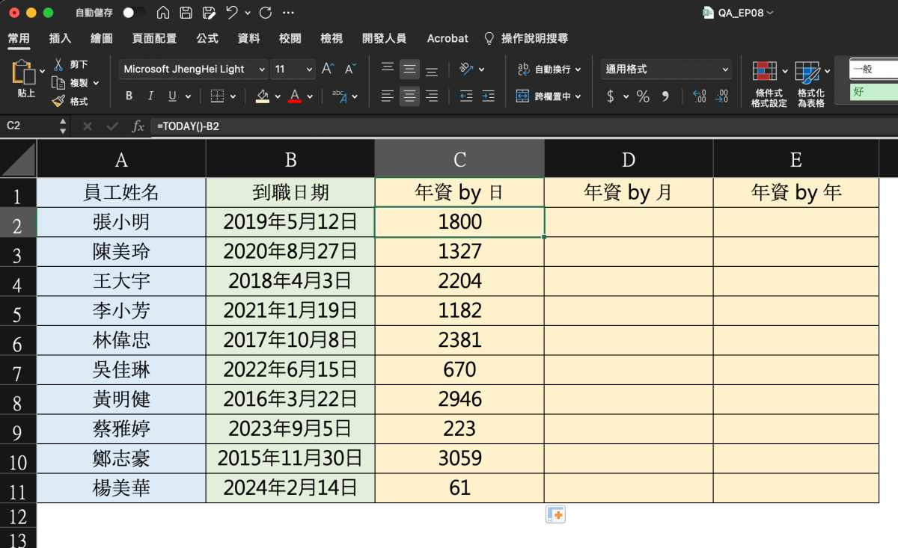Open the more options ellipsis in title bar
Screen dimensions: 898x548
coord(288,13)
